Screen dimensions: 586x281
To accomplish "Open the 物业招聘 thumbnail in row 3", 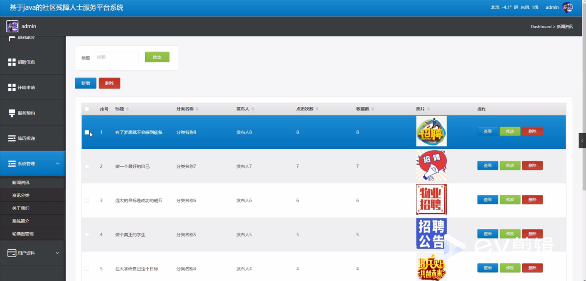I will pyautogui.click(x=431, y=199).
